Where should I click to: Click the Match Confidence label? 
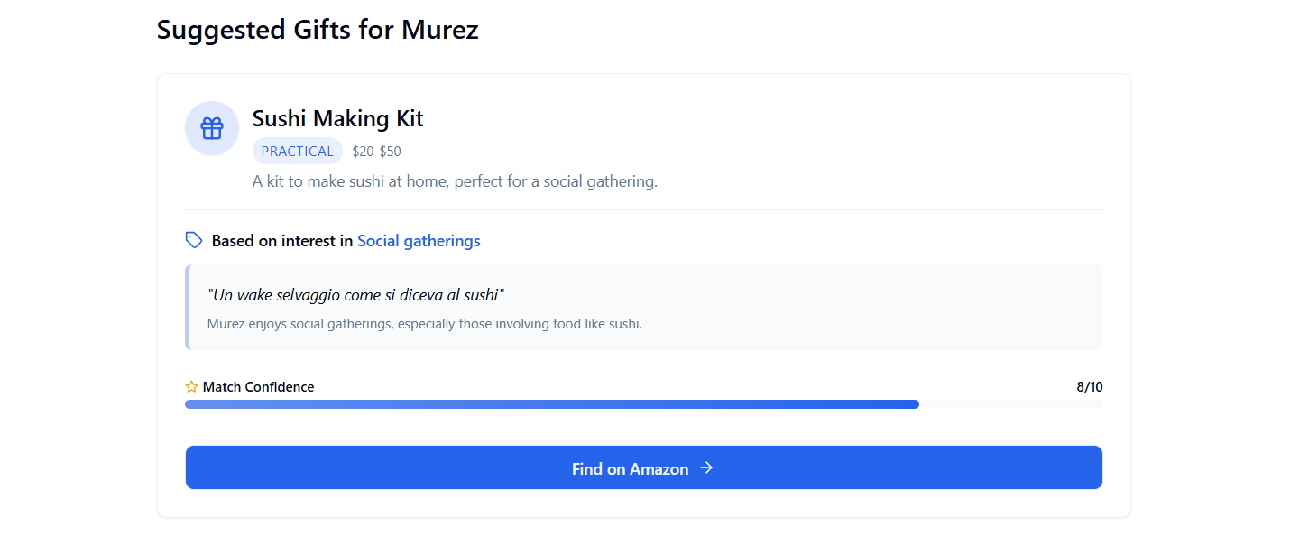tap(258, 387)
